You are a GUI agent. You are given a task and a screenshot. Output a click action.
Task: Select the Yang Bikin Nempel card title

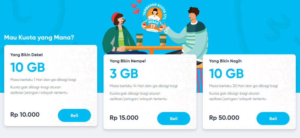point(128,61)
